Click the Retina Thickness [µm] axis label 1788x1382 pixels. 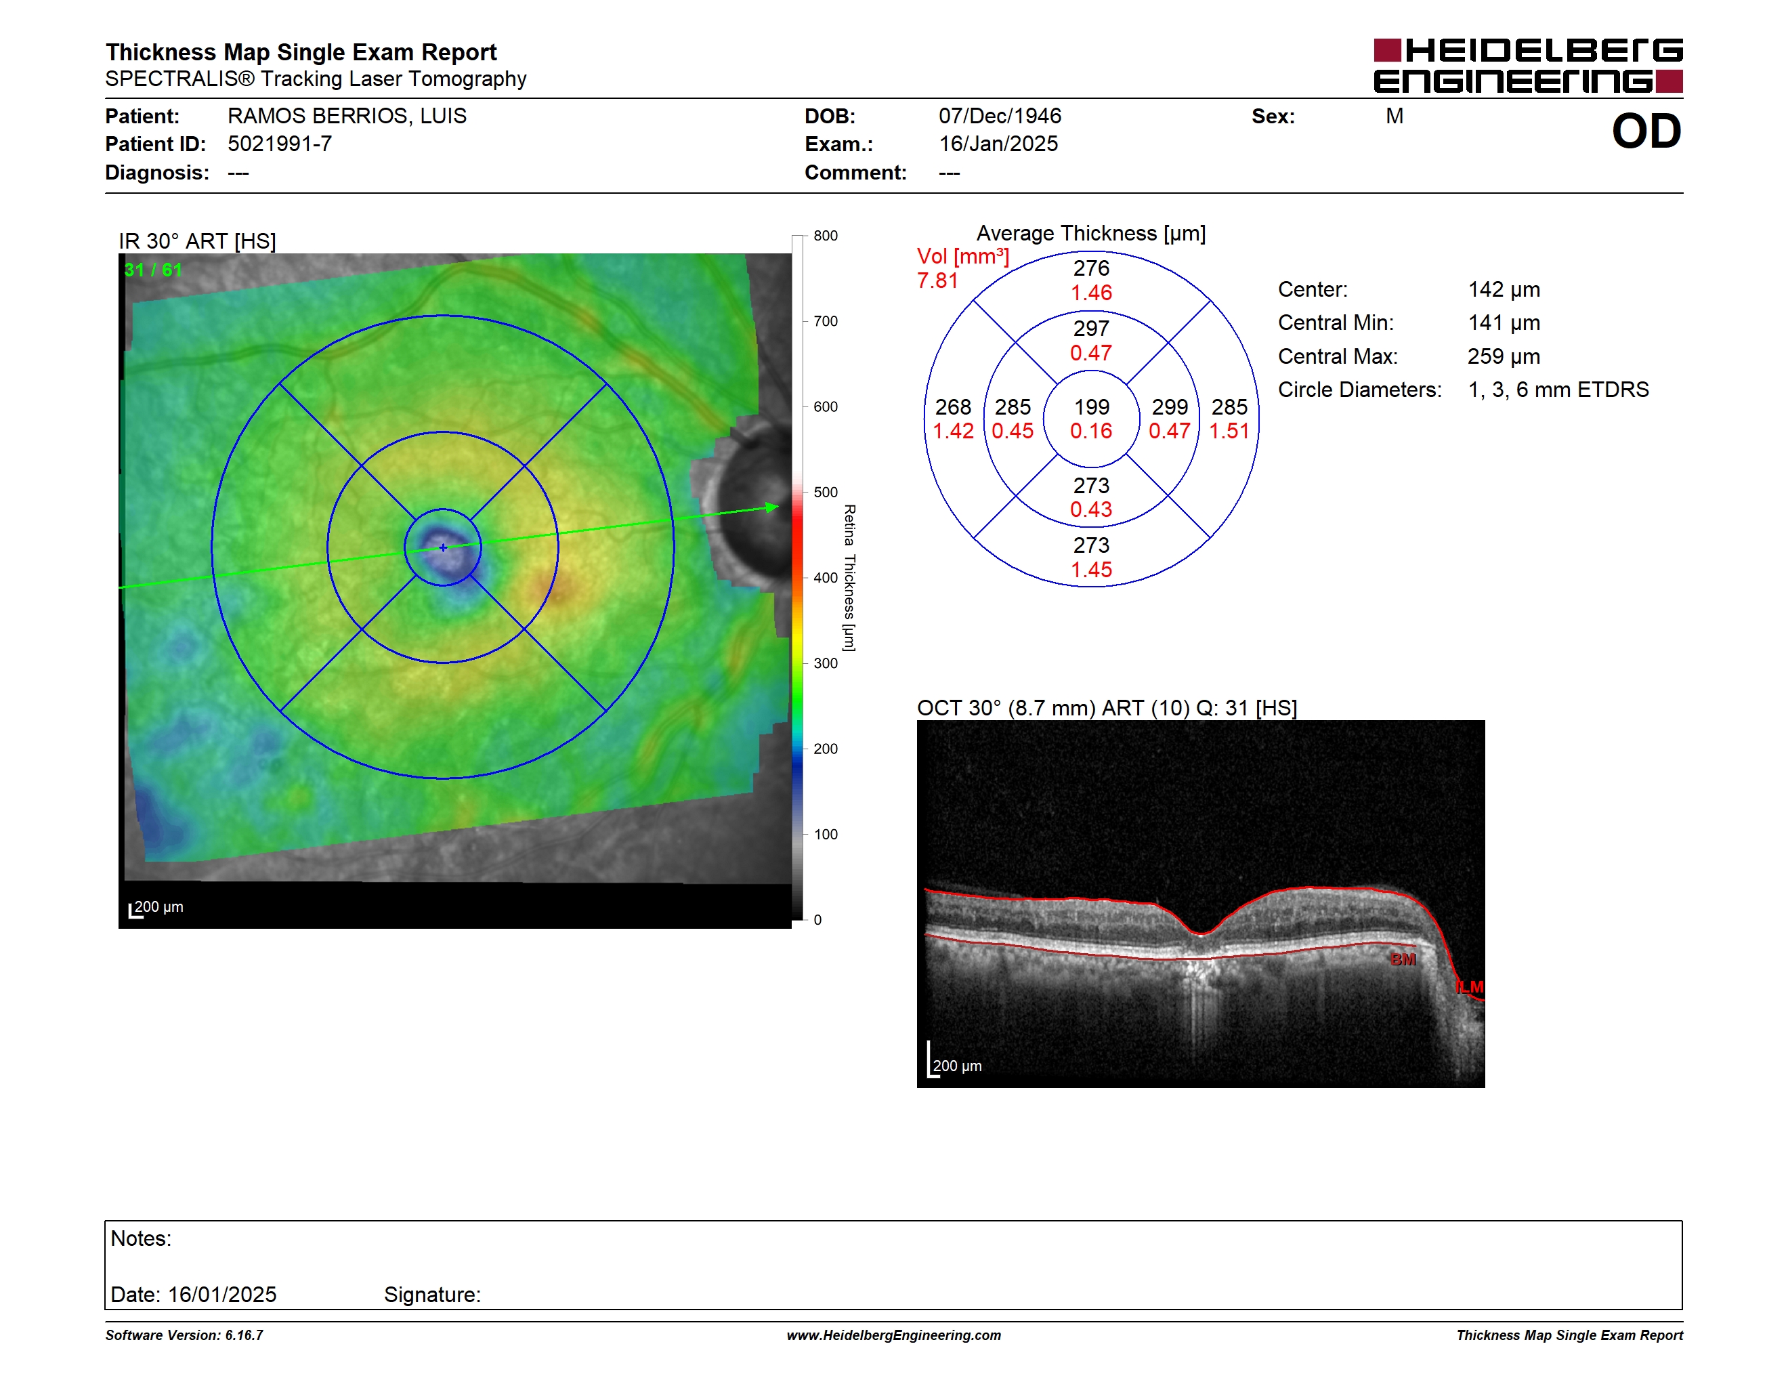[850, 577]
